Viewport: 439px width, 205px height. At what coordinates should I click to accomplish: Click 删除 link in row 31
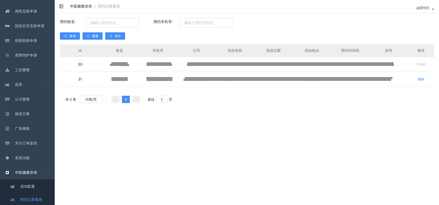(421, 79)
